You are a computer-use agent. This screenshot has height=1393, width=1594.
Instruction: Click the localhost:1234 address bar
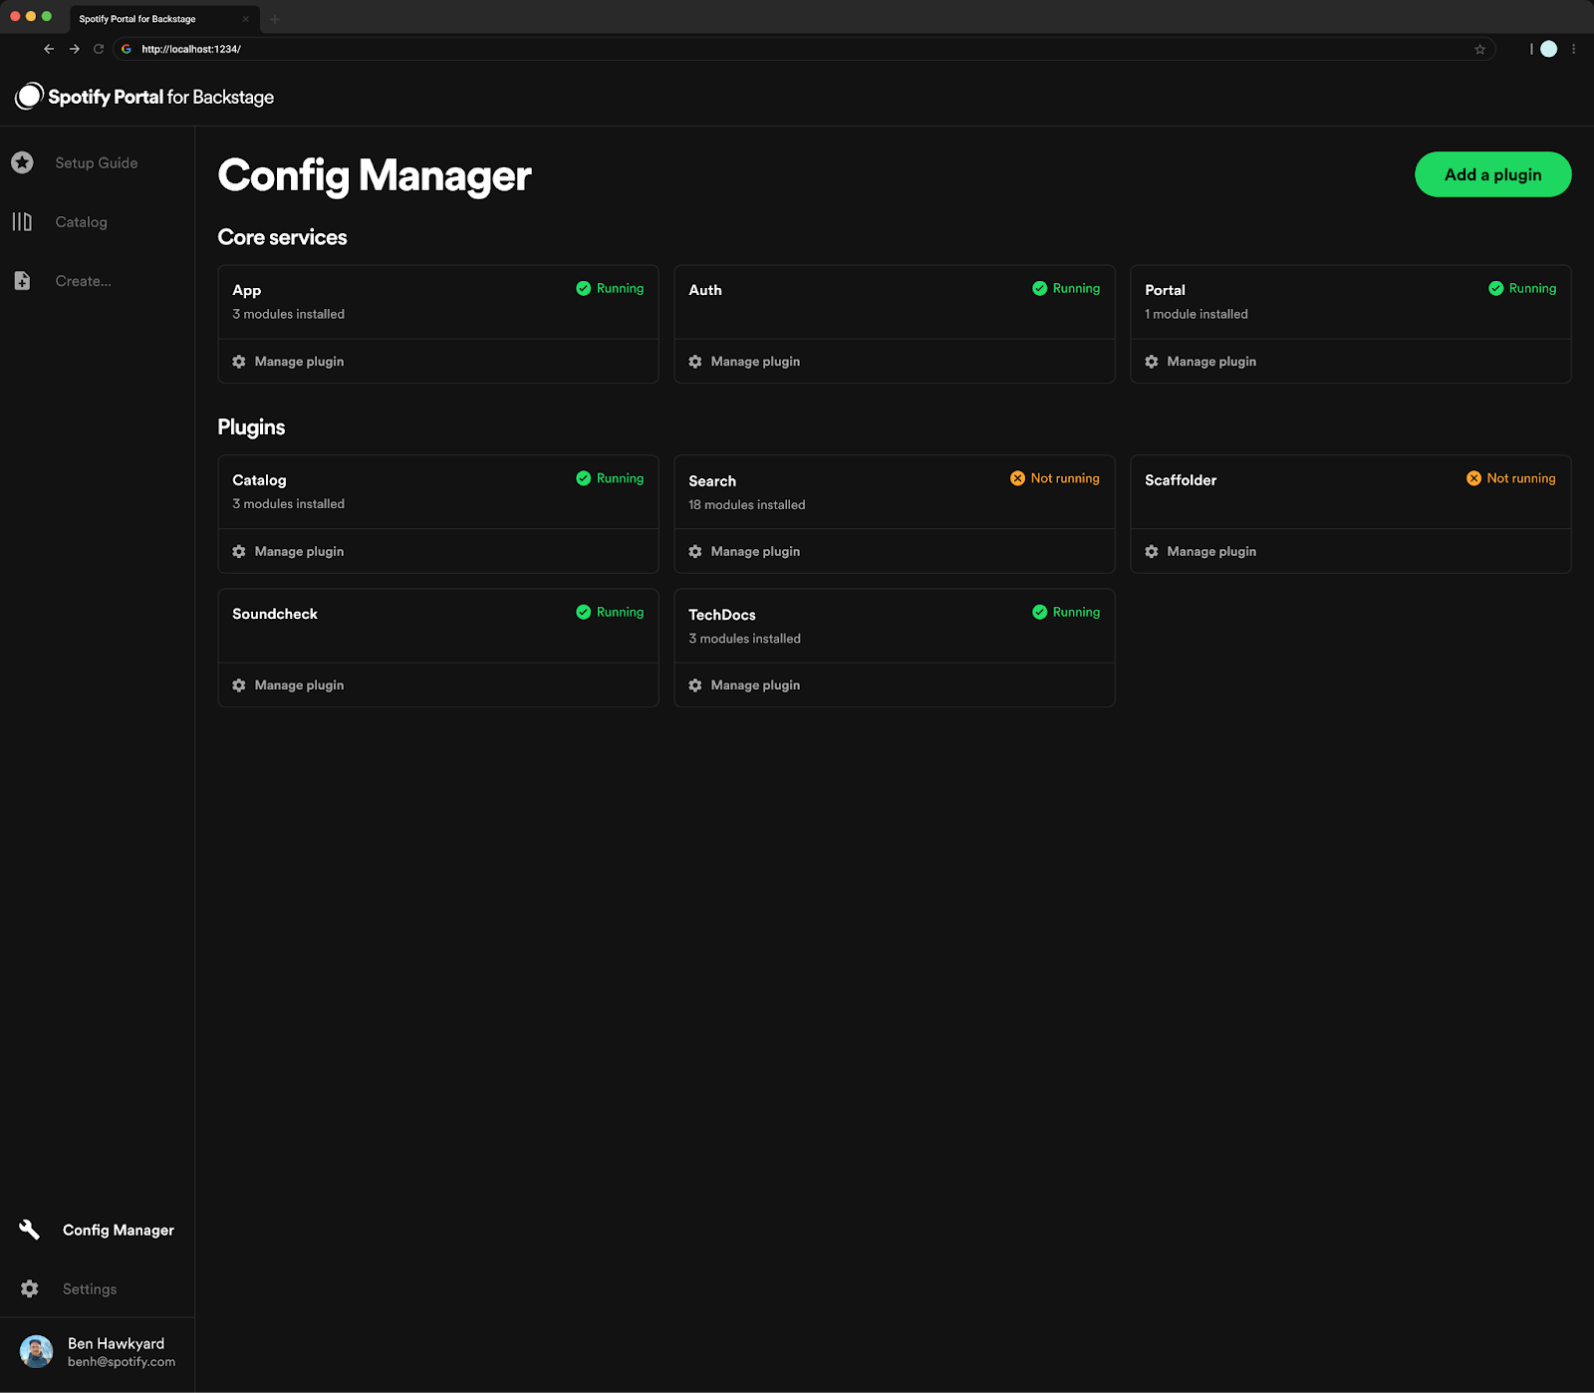tap(804, 49)
